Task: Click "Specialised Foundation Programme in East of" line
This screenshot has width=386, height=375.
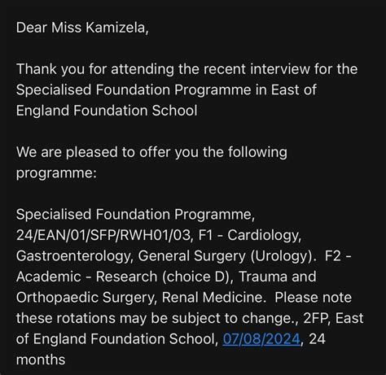Action: pyautogui.click(x=166, y=90)
